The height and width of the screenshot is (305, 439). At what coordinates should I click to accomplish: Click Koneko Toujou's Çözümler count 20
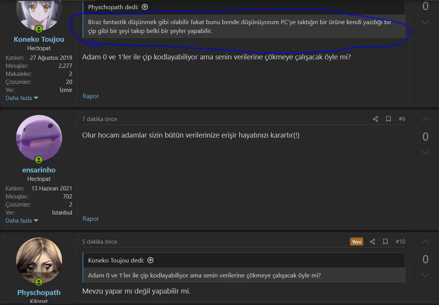pyautogui.click(x=69, y=82)
